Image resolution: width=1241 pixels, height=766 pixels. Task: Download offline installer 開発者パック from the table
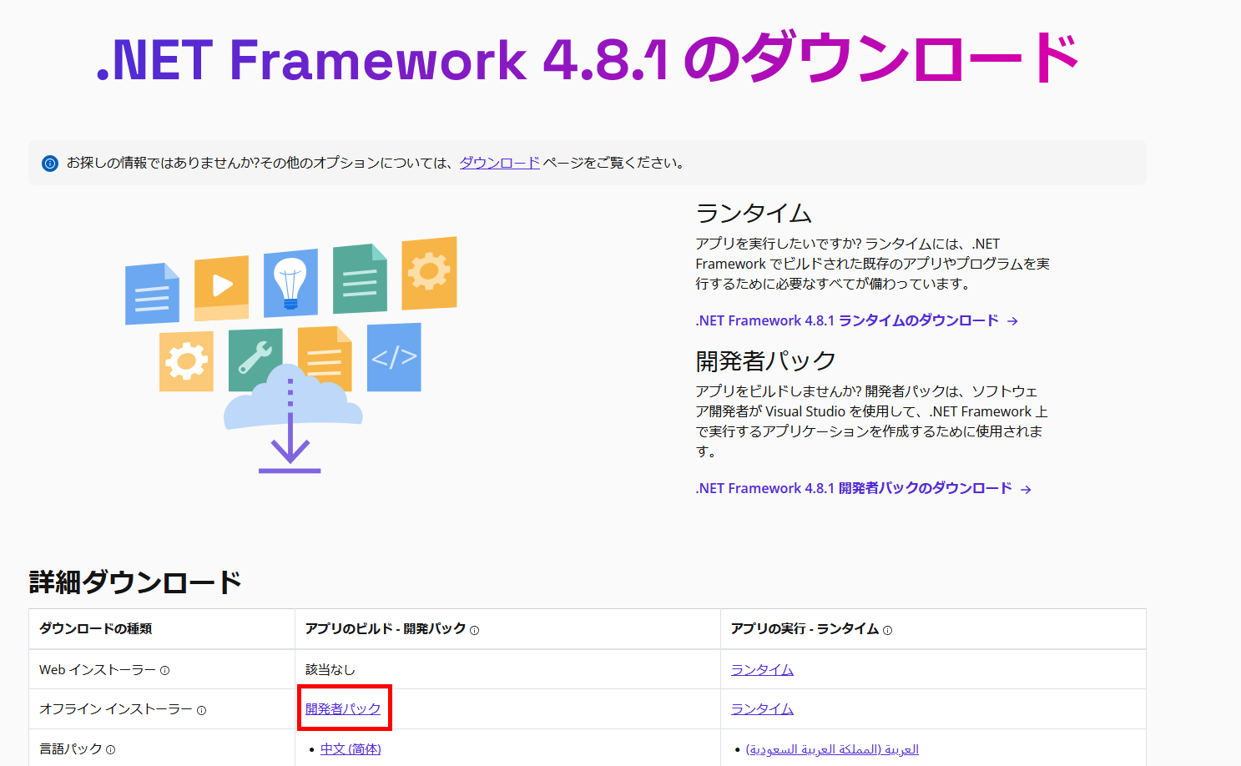coord(343,708)
